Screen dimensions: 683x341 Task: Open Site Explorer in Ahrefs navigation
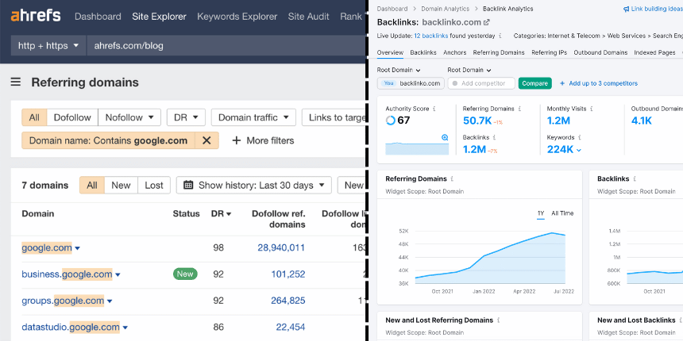click(x=159, y=17)
